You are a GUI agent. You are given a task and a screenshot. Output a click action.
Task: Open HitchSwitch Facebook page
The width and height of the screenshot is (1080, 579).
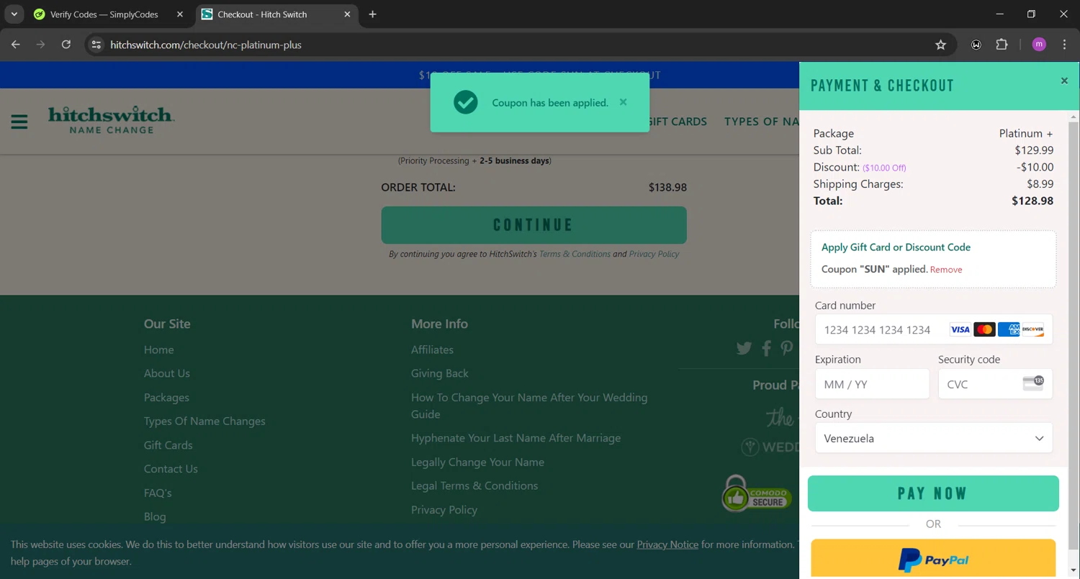tap(767, 348)
